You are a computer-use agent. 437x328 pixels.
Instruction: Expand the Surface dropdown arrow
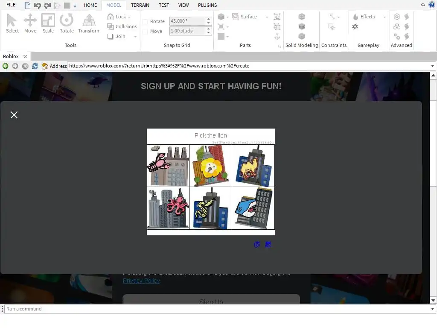click(x=267, y=17)
